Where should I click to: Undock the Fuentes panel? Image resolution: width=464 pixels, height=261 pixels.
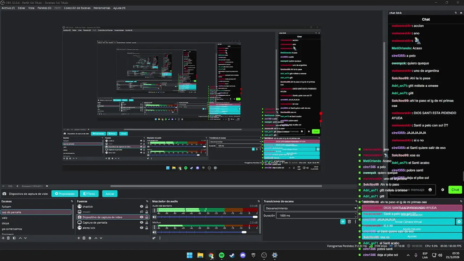pos(147,201)
